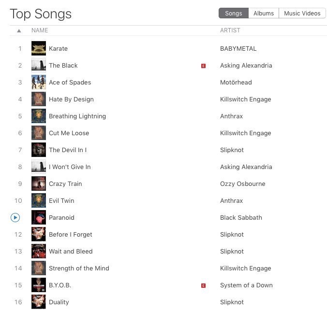327x311 pixels.
Task: Open the Black Sabbath artist link
Action: (x=241, y=217)
